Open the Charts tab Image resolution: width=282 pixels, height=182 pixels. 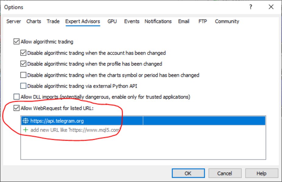click(34, 21)
